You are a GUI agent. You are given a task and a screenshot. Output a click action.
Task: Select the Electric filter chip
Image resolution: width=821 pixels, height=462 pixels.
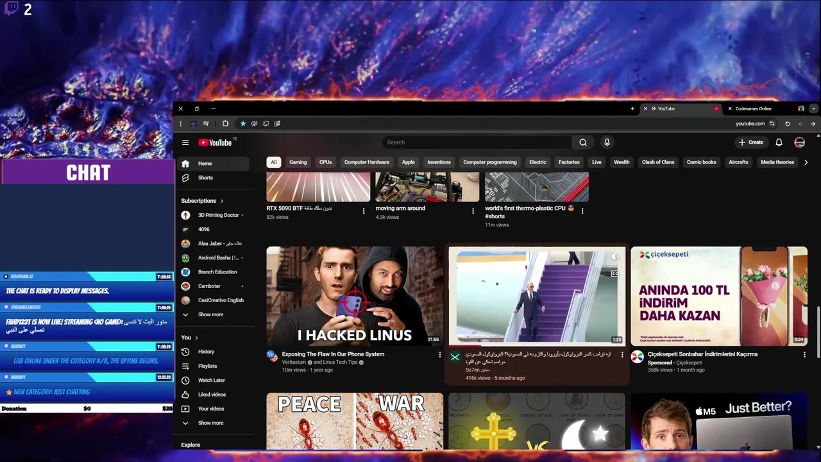pos(537,162)
